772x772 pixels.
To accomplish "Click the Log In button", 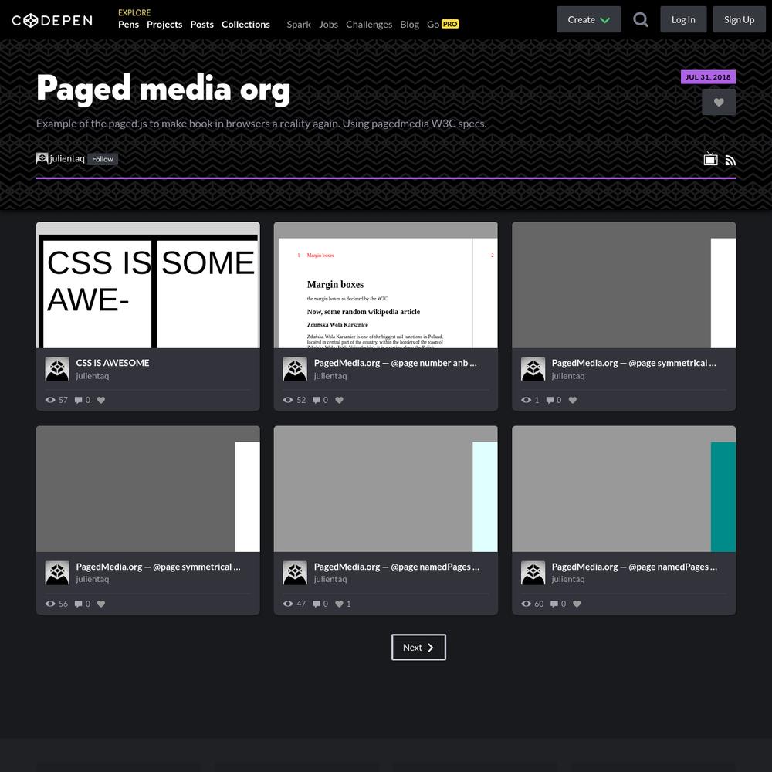I will click(x=683, y=20).
